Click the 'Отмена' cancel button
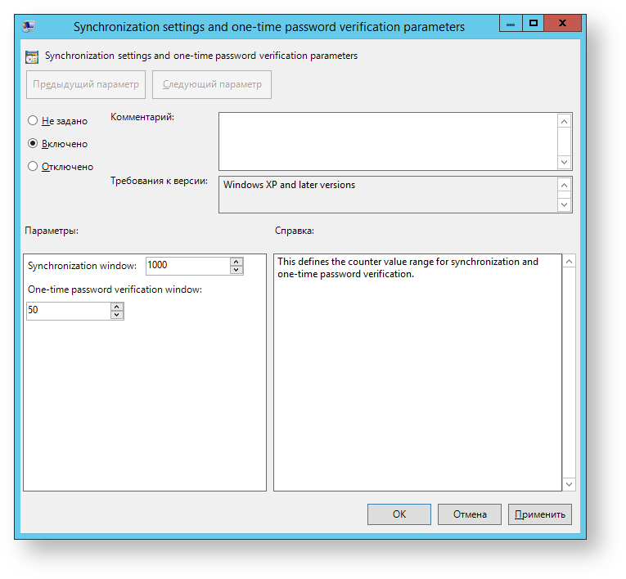Viewport: 626px width, 579px height. [x=469, y=514]
